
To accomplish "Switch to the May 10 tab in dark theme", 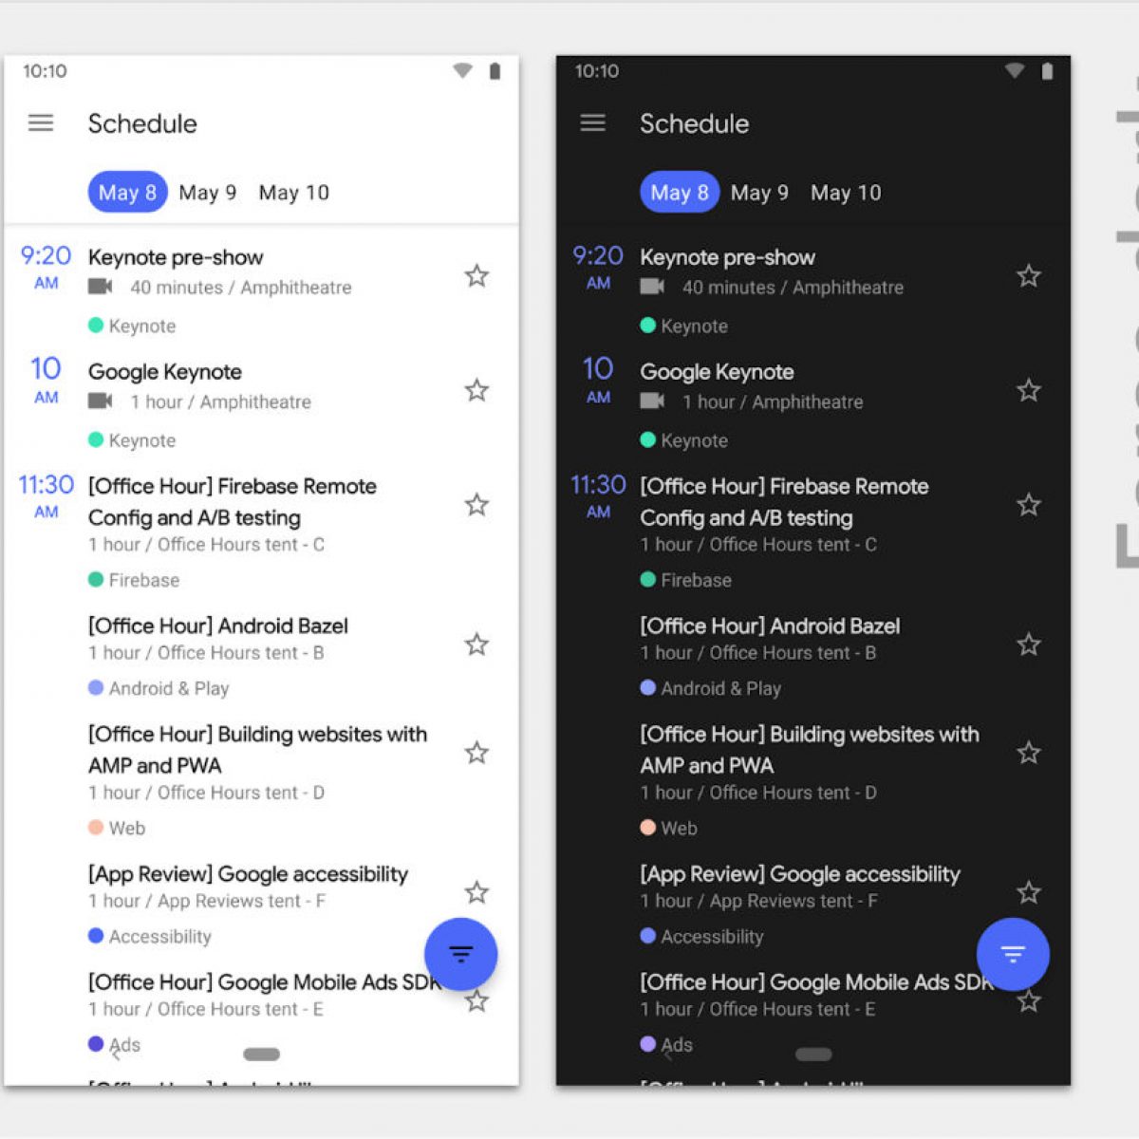I will (846, 193).
